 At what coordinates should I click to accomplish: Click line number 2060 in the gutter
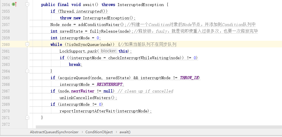click(6, 45)
